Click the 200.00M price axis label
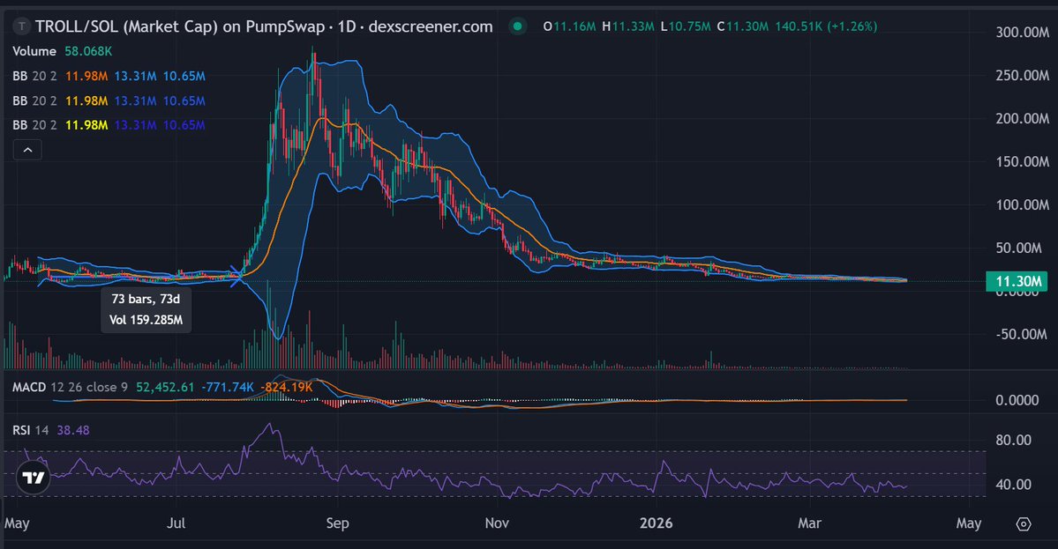This screenshot has width=1058, height=549. point(1022,119)
